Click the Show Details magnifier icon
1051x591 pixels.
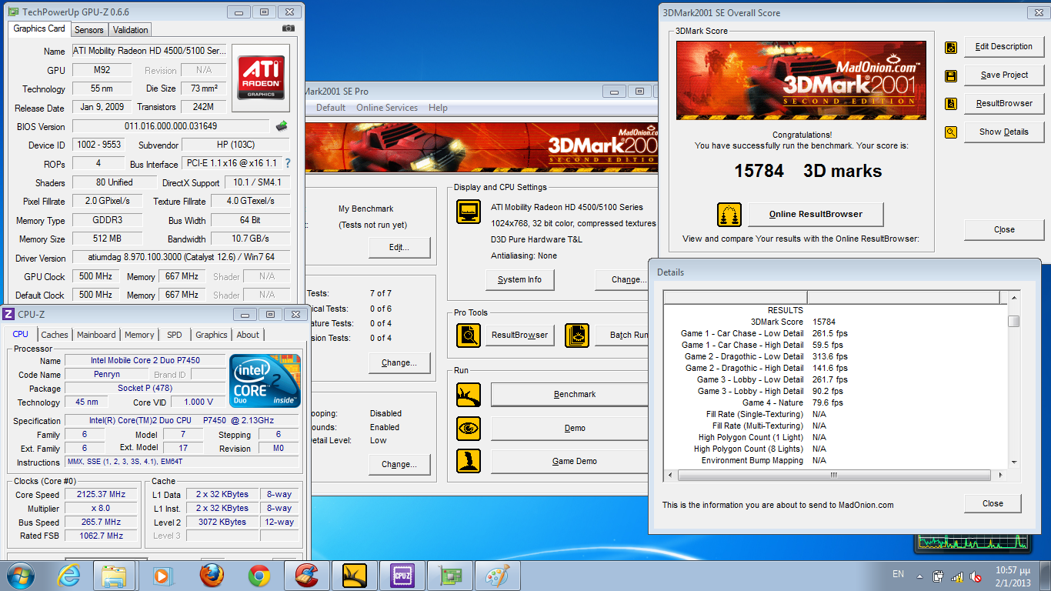[x=951, y=132]
